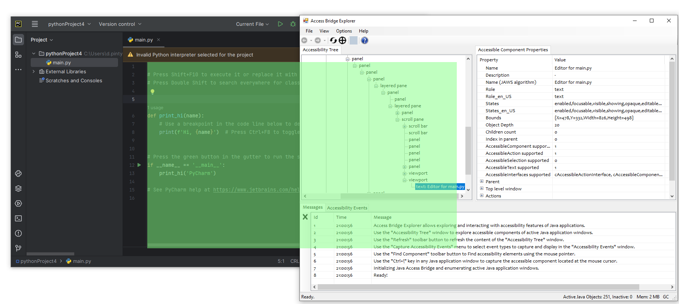Select Bounds property value cell
Viewport: 679px width, 304px height.
tap(608, 118)
